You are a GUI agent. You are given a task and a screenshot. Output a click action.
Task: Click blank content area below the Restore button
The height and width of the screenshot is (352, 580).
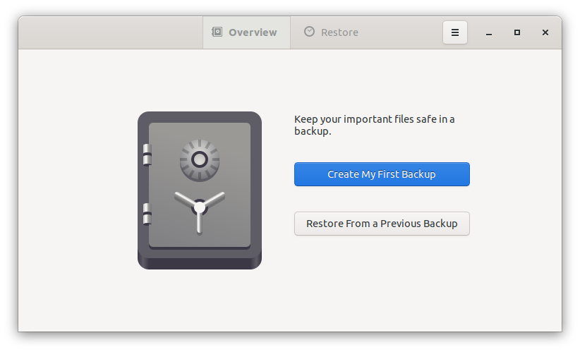pos(382,282)
